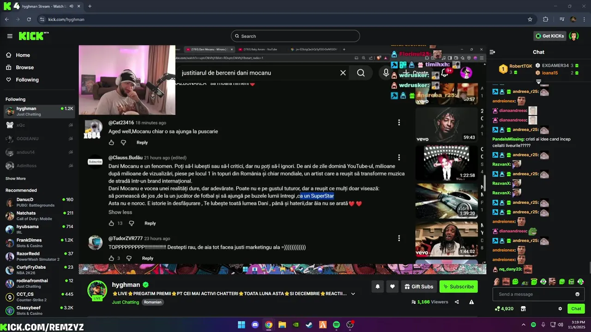The width and height of the screenshot is (591, 332).
Task: Click Gift Subs button
Action: click(419, 286)
